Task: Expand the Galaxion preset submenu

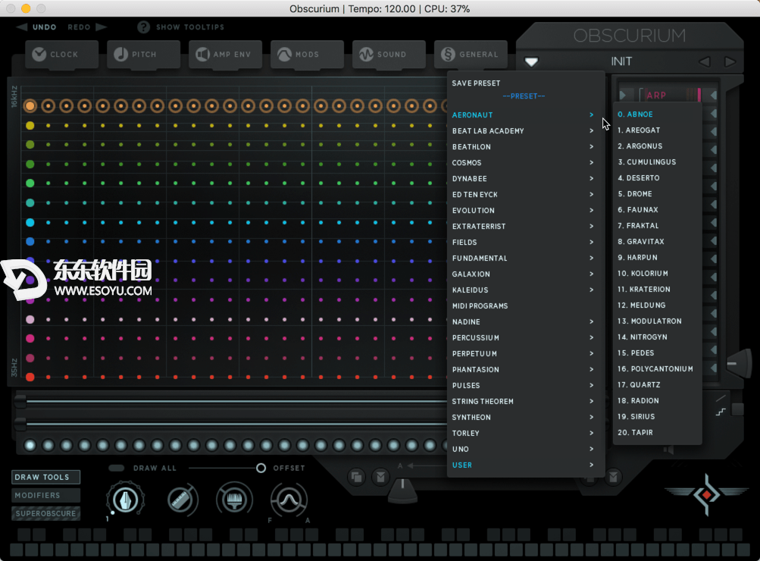Action: coord(525,274)
